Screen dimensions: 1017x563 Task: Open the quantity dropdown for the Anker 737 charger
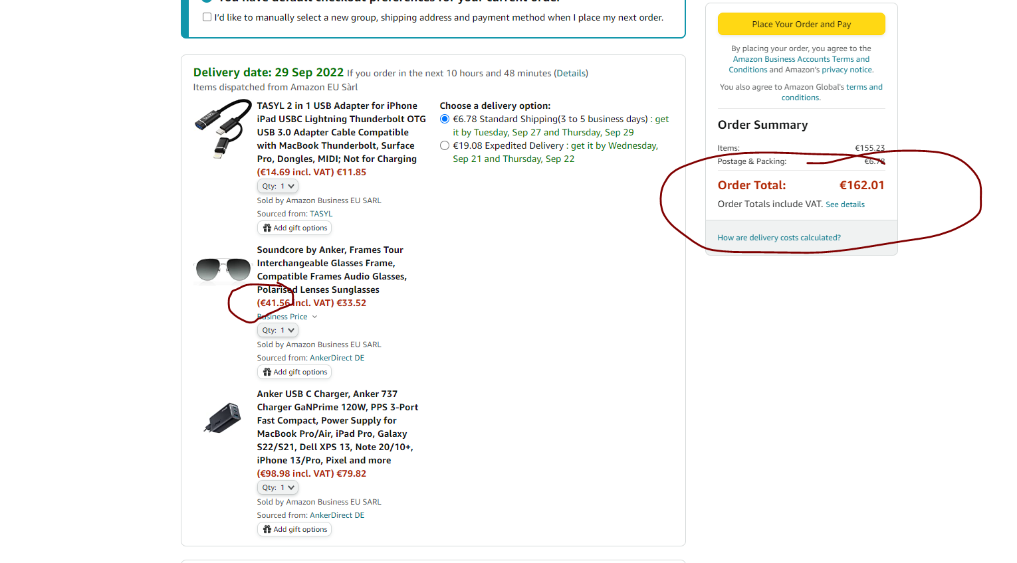pyautogui.click(x=278, y=488)
